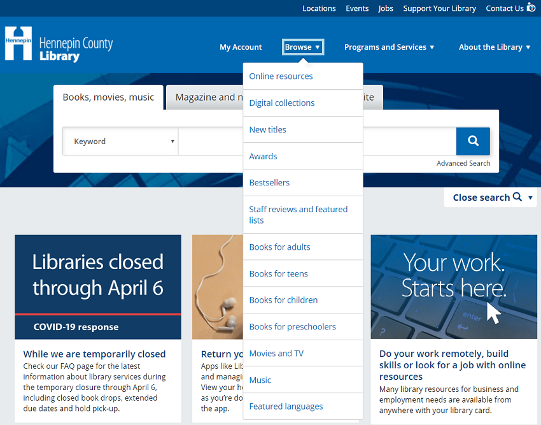The width and height of the screenshot is (541, 425).
Task: Click the accessibility help icon beside Contact Us
Action: click(x=531, y=8)
